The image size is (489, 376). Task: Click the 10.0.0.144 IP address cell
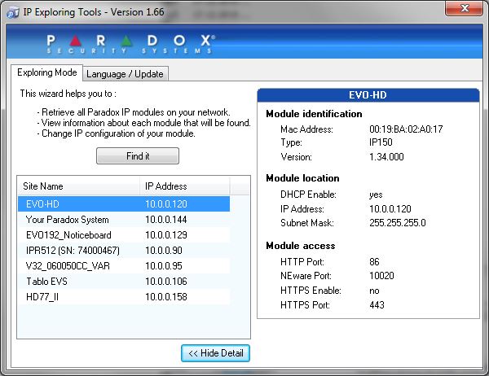[x=165, y=220]
